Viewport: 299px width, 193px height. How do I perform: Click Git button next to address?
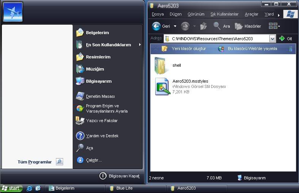click(x=285, y=39)
